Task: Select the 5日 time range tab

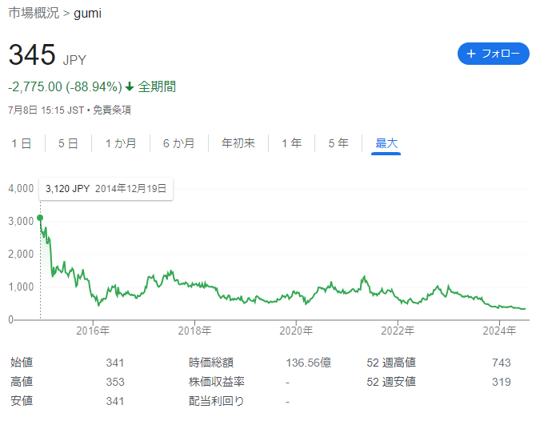Action: (68, 143)
